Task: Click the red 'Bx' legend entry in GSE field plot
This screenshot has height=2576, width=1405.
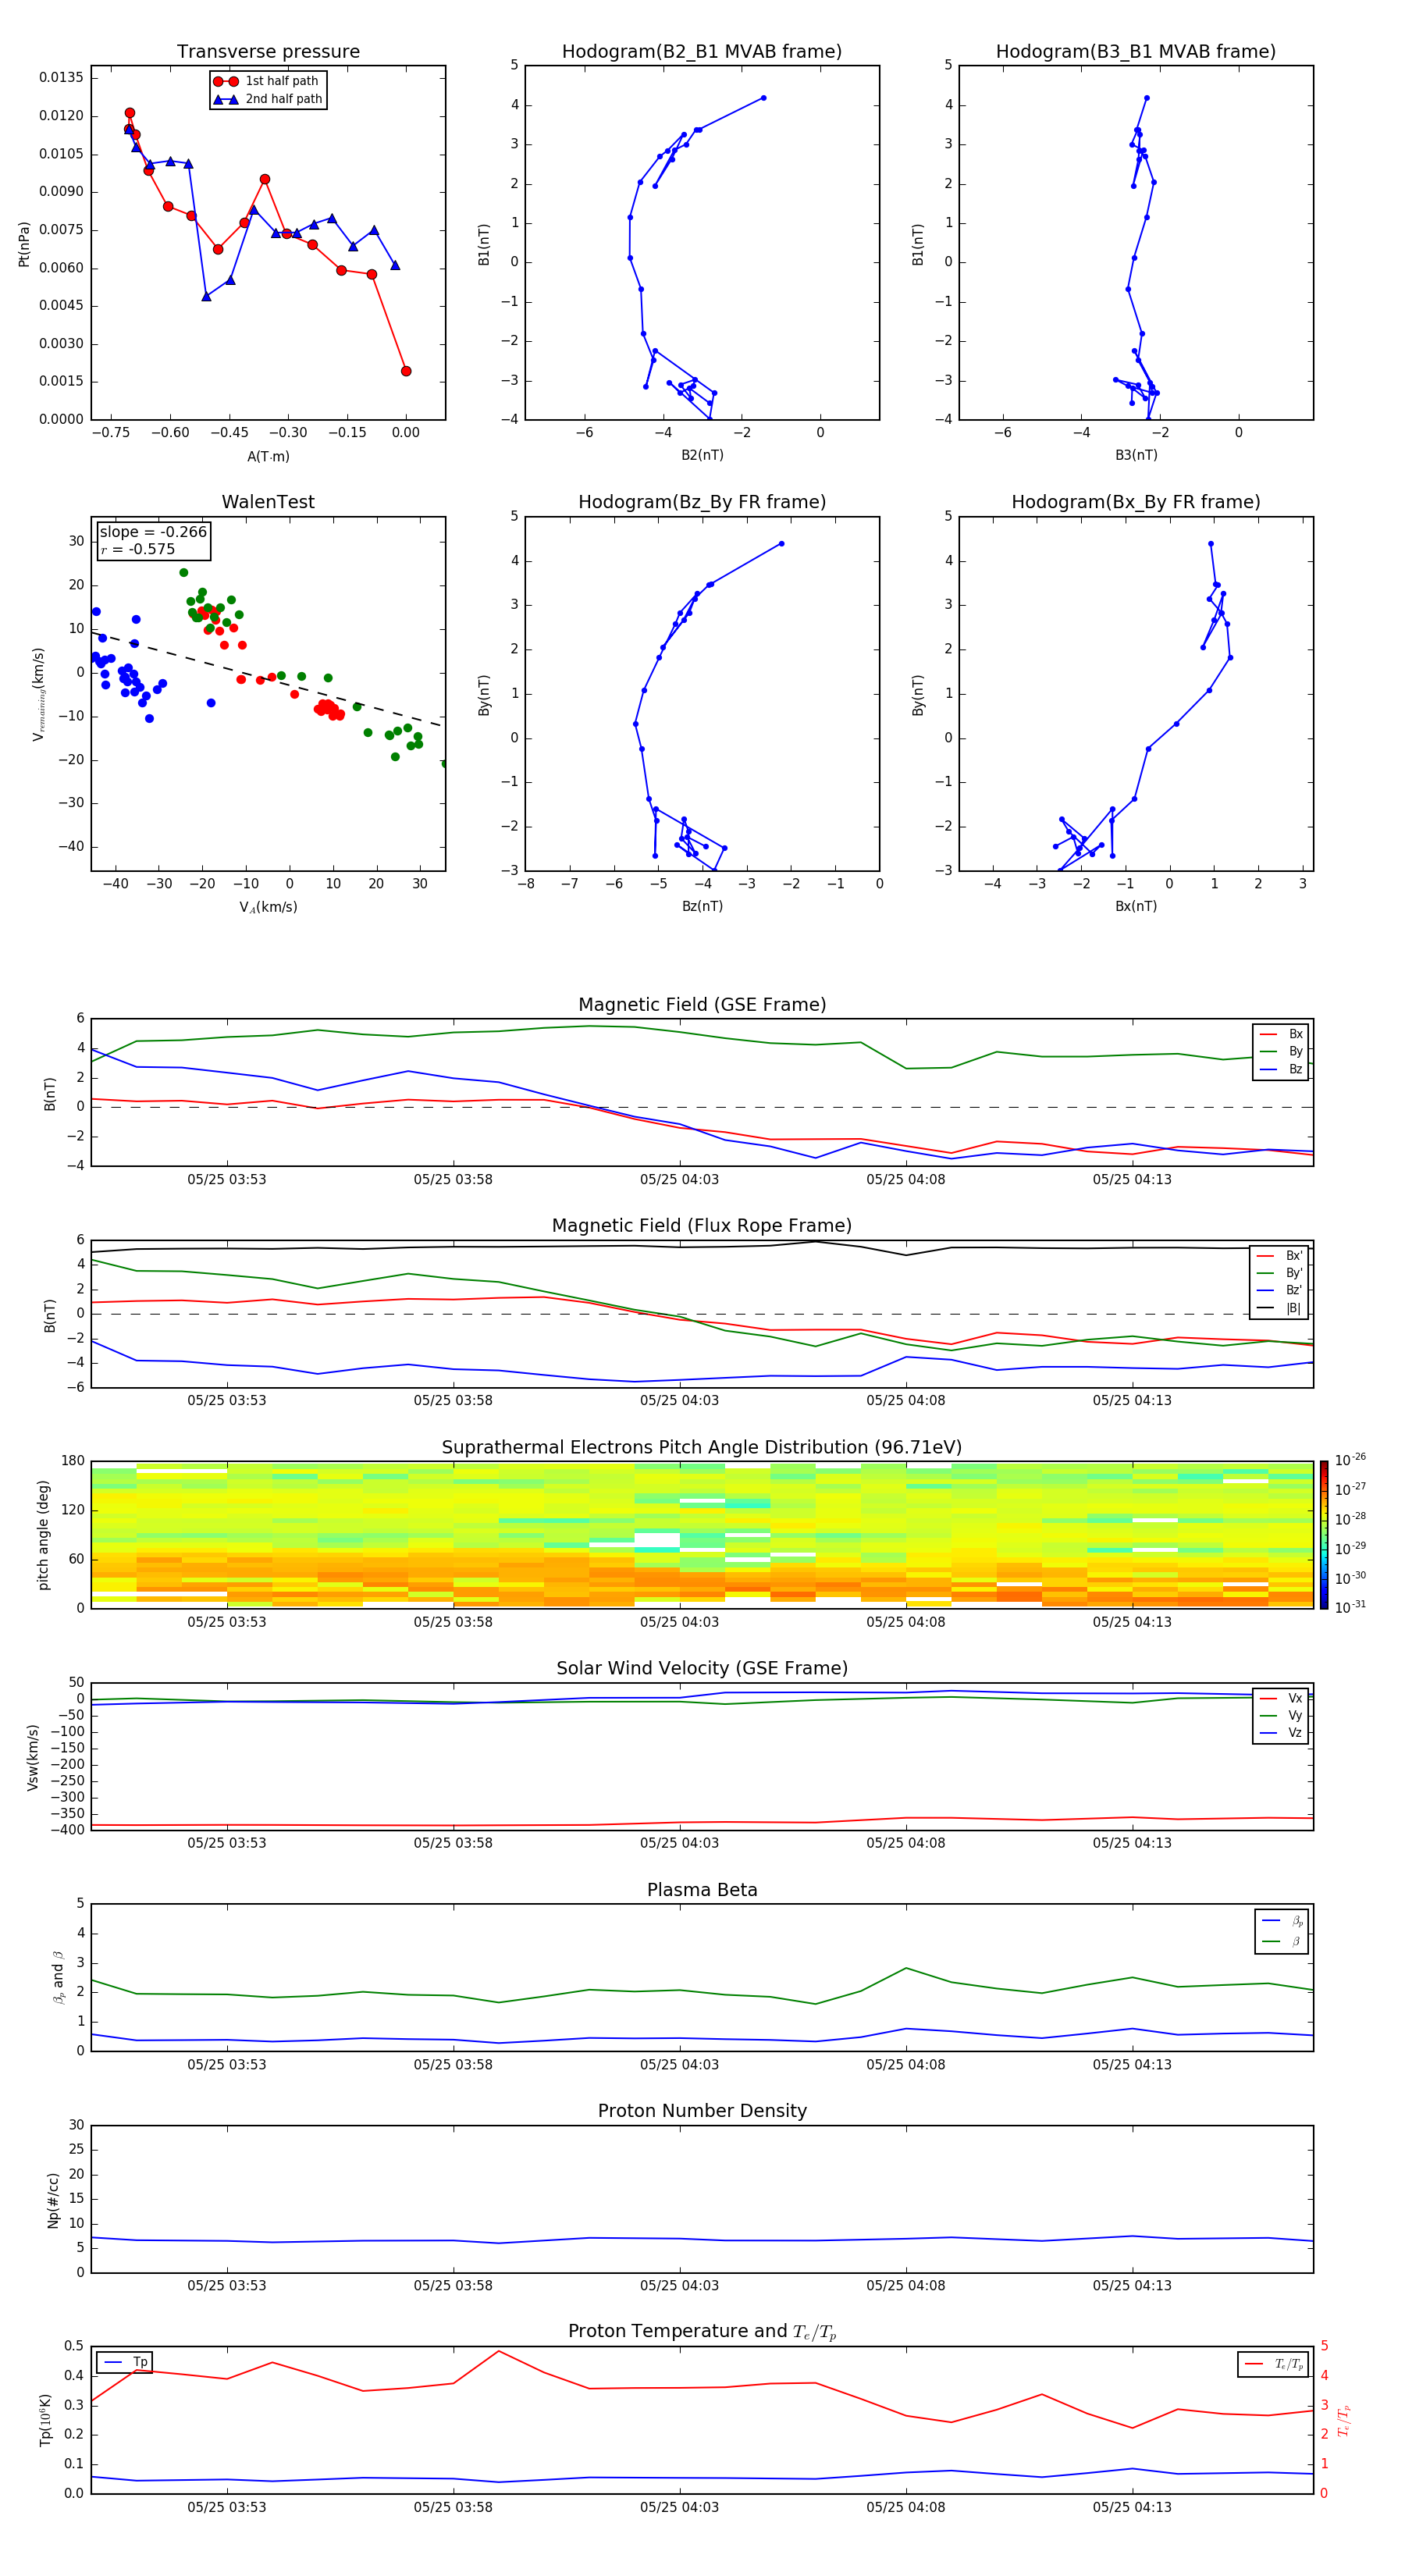Action: tap(1281, 1034)
